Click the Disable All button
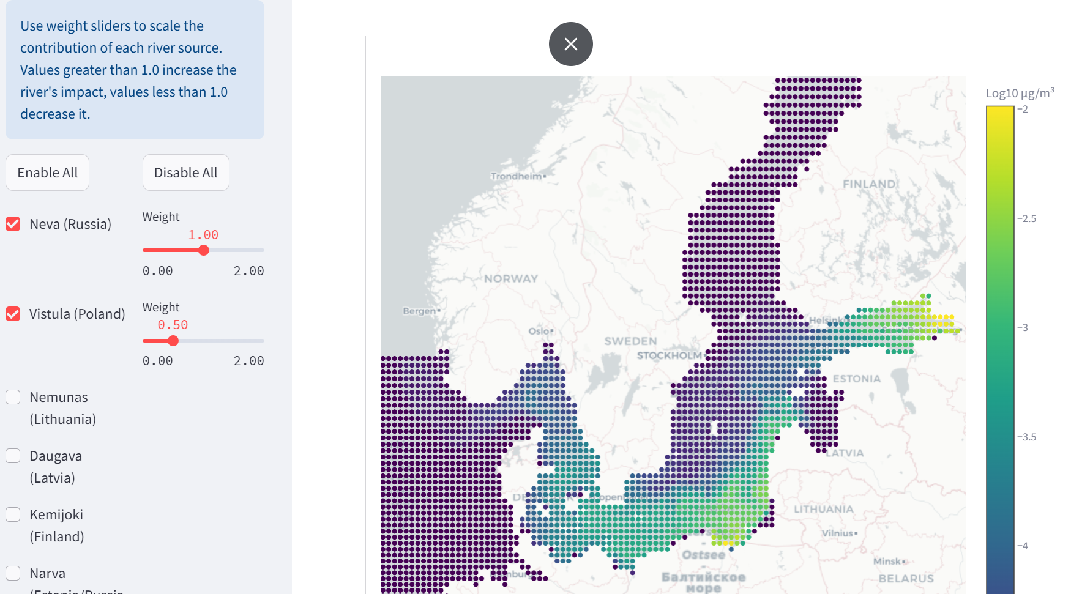 click(185, 173)
